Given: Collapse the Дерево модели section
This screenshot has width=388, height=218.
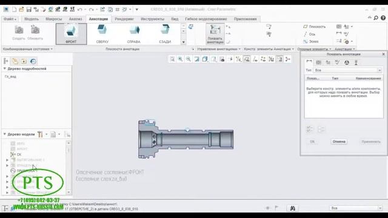Looking at the screenshot, I should click(4, 134).
